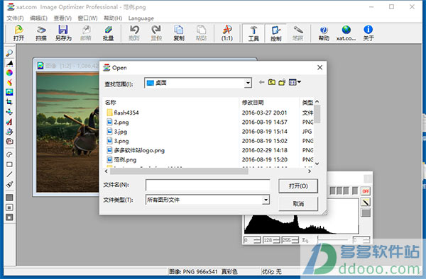Click the 扫描 (Scan) toolbar icon
Viewport: 426px width, 279px height.
coord(41,33)
